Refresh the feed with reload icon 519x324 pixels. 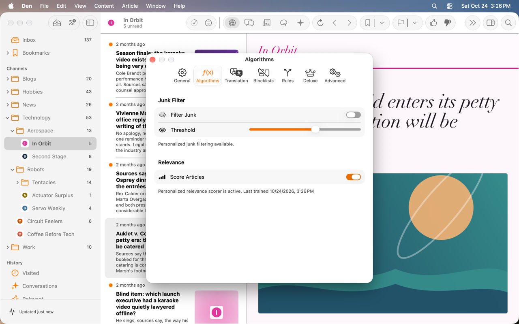pyautogui.click(x=320, y=23)
